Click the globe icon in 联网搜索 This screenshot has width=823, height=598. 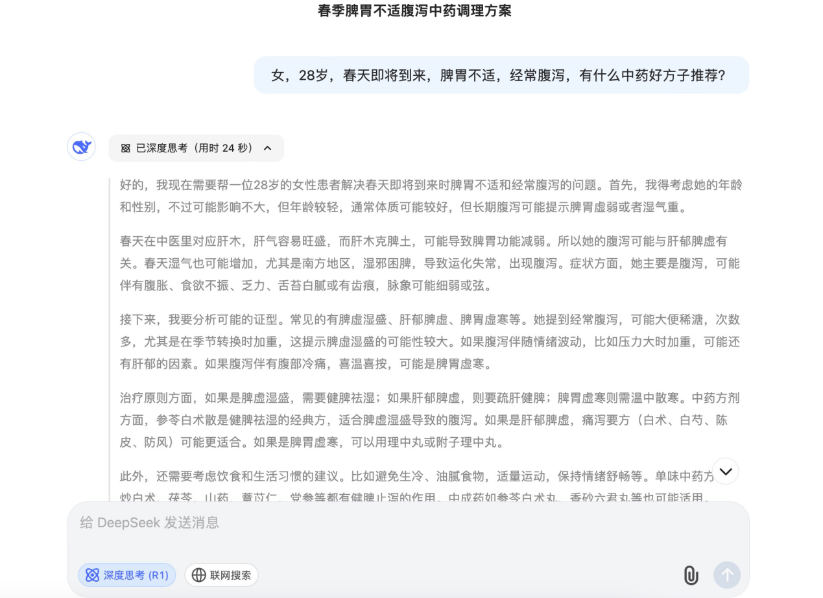click(198, 575)
